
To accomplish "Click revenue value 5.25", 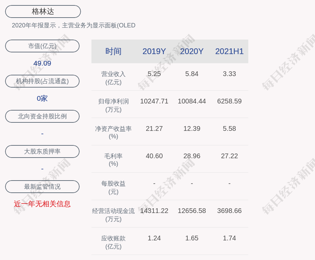I will pyautogui.click(x=154, y=74).
